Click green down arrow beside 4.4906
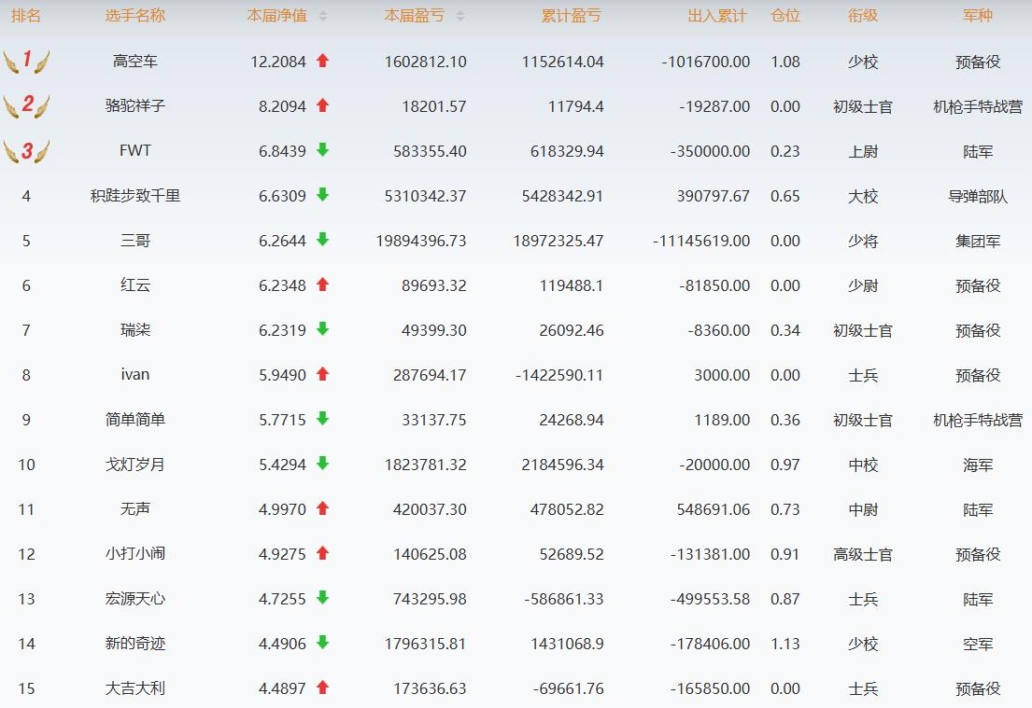The image size is (1032, 708). 323,643
